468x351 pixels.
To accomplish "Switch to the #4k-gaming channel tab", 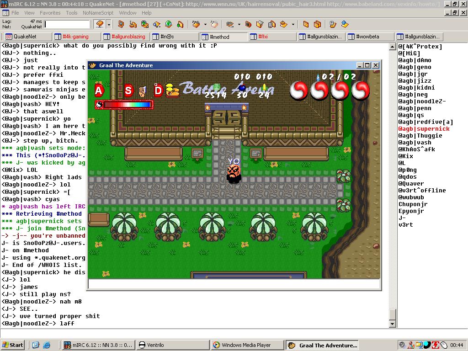I will (x=77, y=37).
